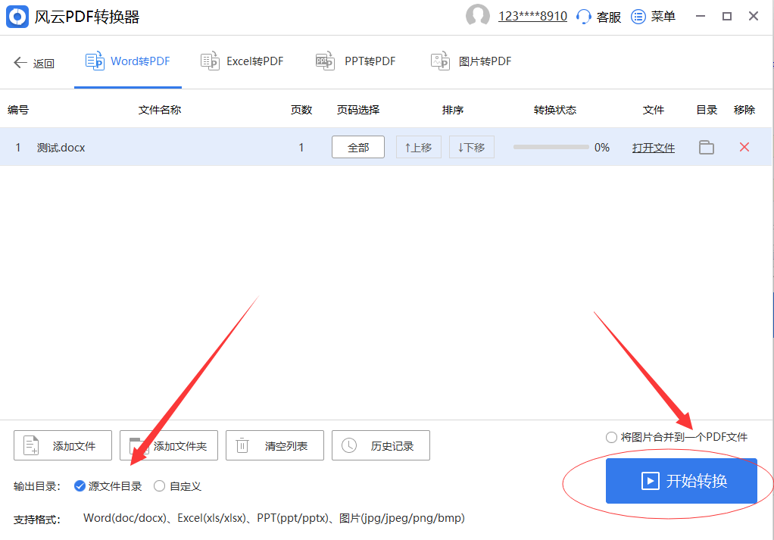The image size is (774, 540).
Task: Open 测试.docx via the 打开文件 link
Action: (x=653, y=148)
